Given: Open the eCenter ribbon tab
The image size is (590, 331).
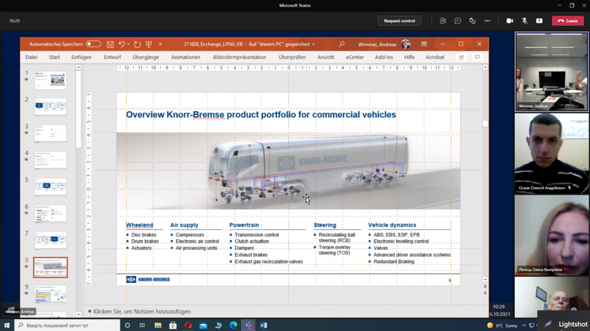Looking at the screenshot, I should [x=354, y=57].
